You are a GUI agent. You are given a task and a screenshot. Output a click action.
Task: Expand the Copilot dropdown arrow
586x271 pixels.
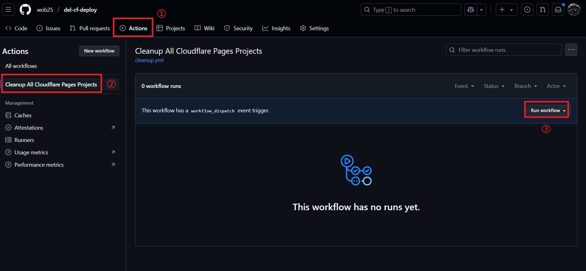tap(481, 10)
